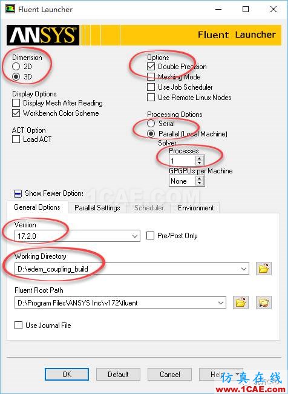288x394 pixels.
Task: Increase GPGPUs per Machine with up arrow
Action: 200,178
